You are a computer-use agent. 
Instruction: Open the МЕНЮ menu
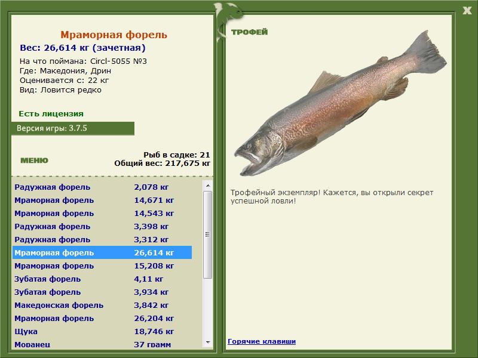[x=34, y=160]
